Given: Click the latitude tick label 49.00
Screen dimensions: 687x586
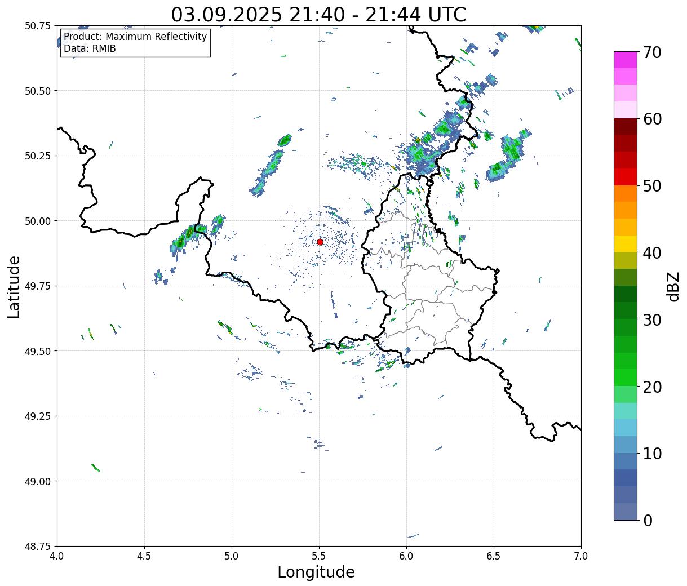Looking at the screenshot, I should (x=37, y=481).
